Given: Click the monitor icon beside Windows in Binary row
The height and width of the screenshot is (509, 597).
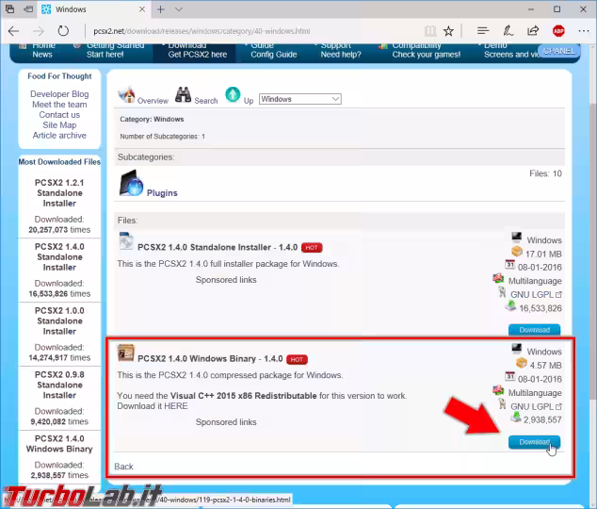Looking at the screenshot, I should pyautogui.click(x=516, y=349).
